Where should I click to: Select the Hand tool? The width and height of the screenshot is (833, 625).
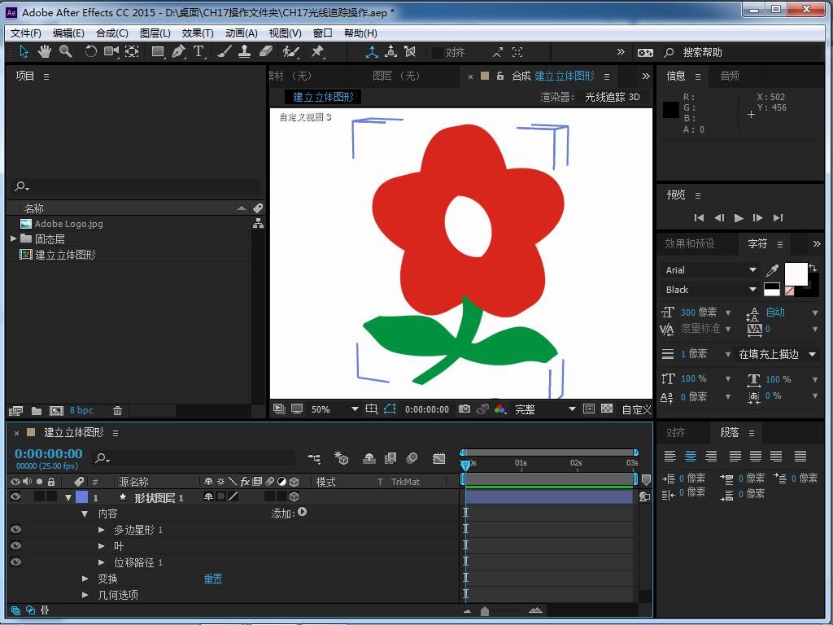click(44, 51)
